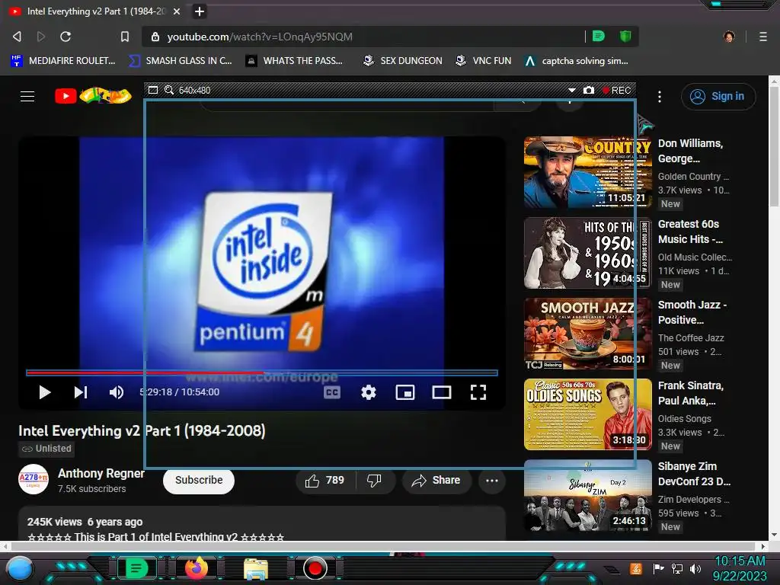Open the VNC FUN bookmark
The width and height of the screenshot is (780, 585).
pyautogui.click(x=484, y=61)
